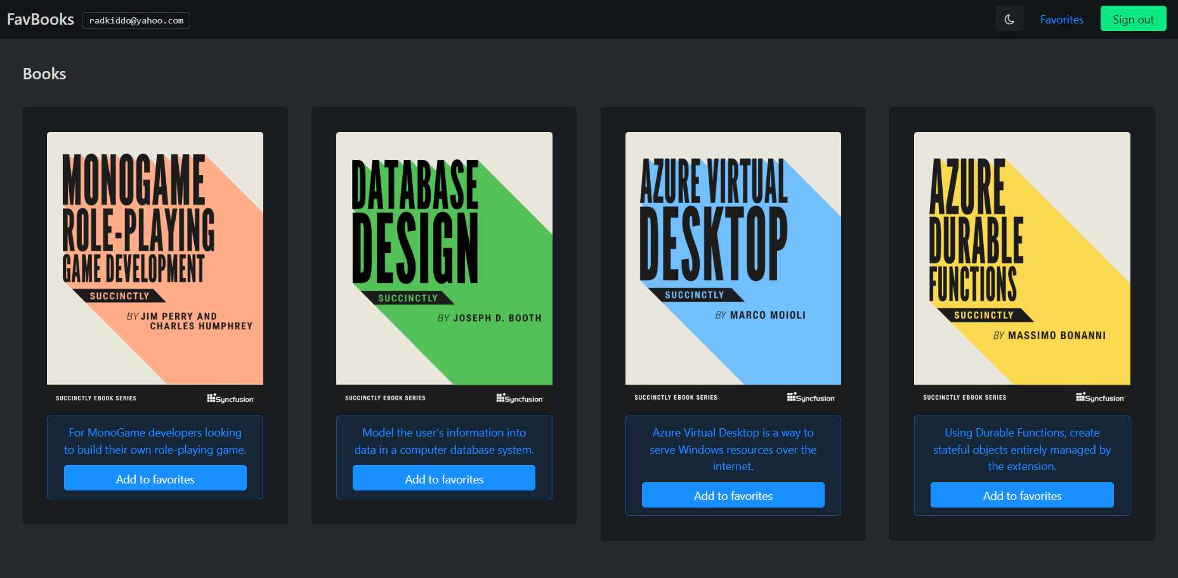Click Syncfusion logo on Database Design cover
The width and height of the screenshot is (1178, 578).
pos(520,398)
